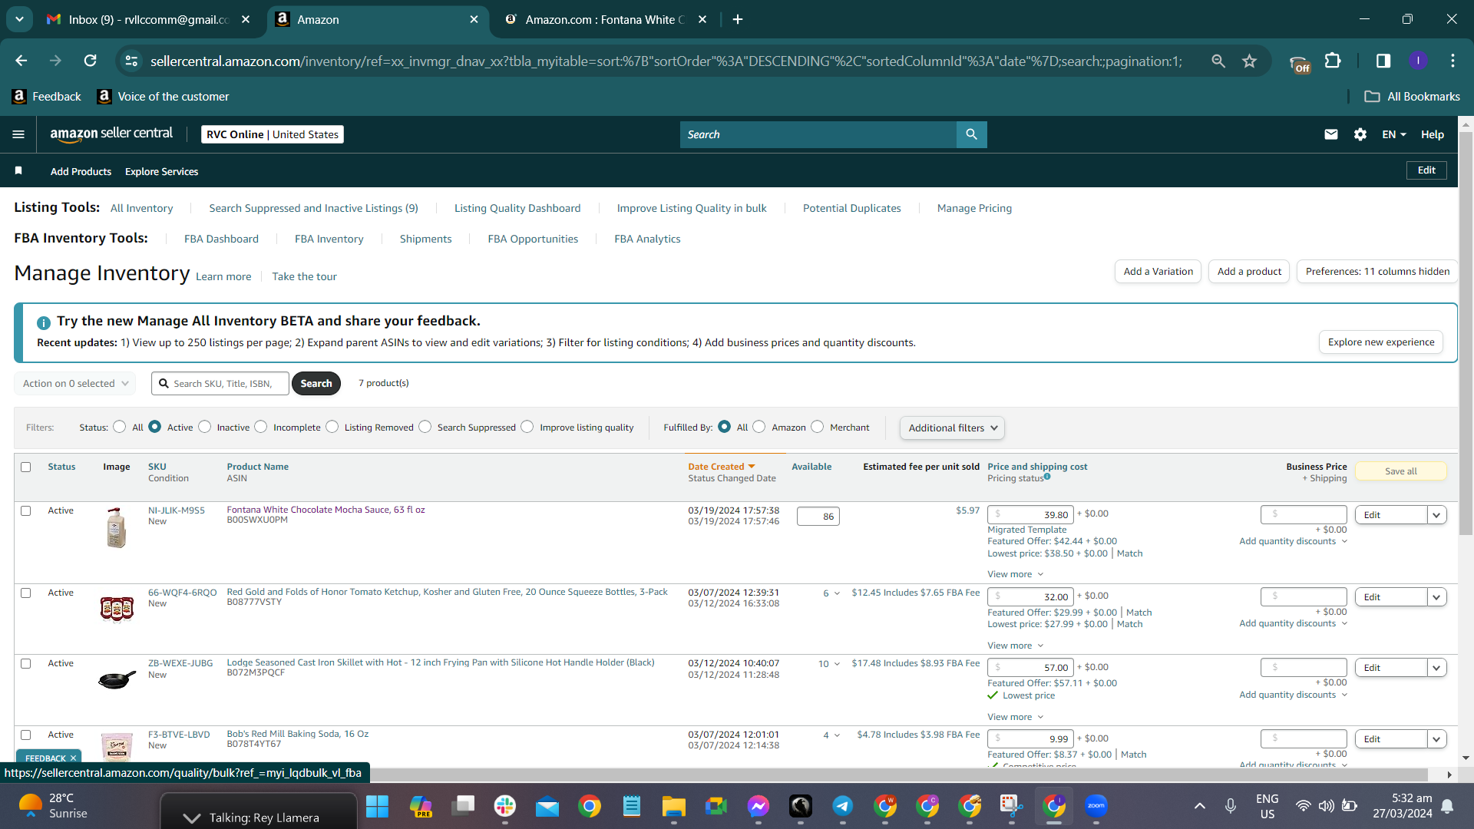
Task: Choose the Listing Removed status filter
Action: pyautogui.click(x=332, y=427)
